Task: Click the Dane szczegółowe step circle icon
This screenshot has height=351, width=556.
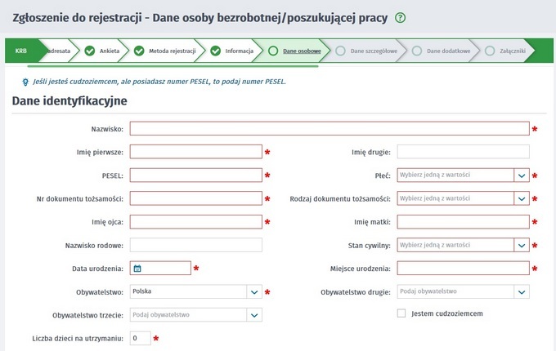Action: coord(340,51)
